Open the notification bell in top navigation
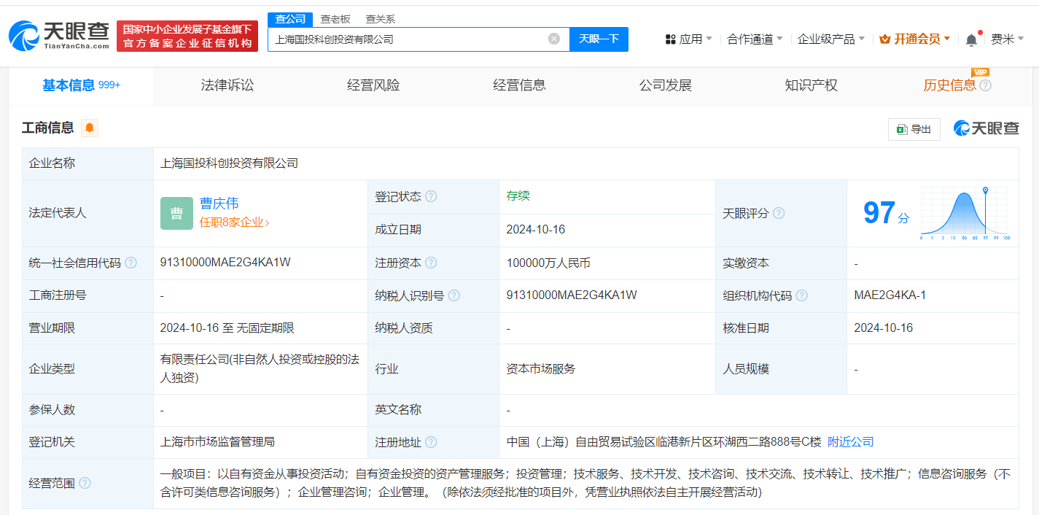 970,39
